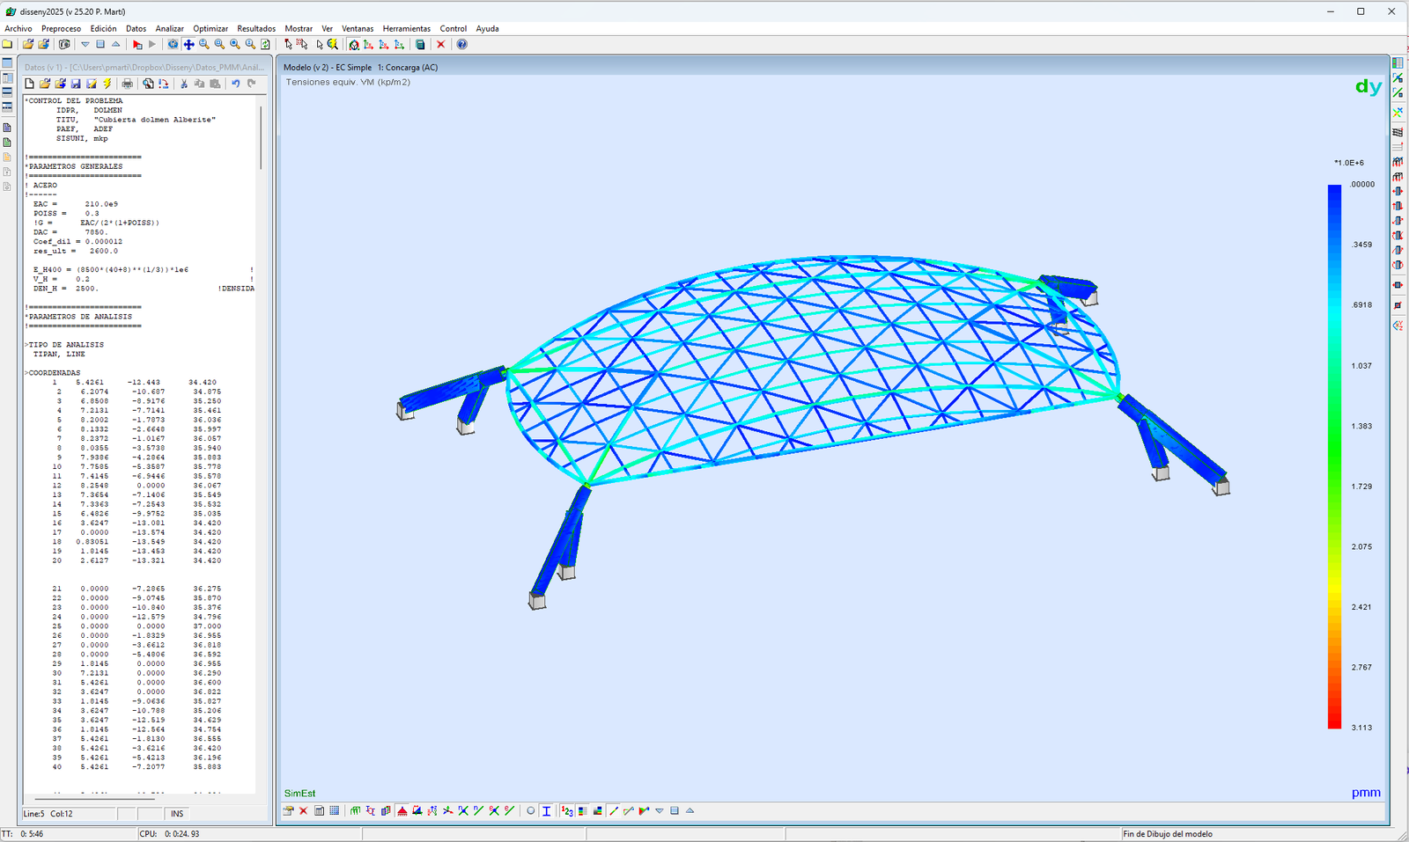Toggle the support reactions display icon
Viewport: 1409px width, 842px height.
[432, 811]
